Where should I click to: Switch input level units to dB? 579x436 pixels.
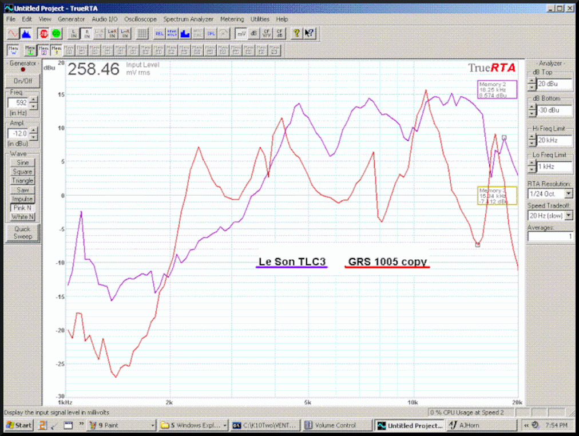(253, 34)
